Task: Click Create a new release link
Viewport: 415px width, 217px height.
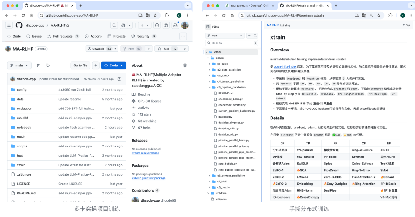Action: point(145,153)
